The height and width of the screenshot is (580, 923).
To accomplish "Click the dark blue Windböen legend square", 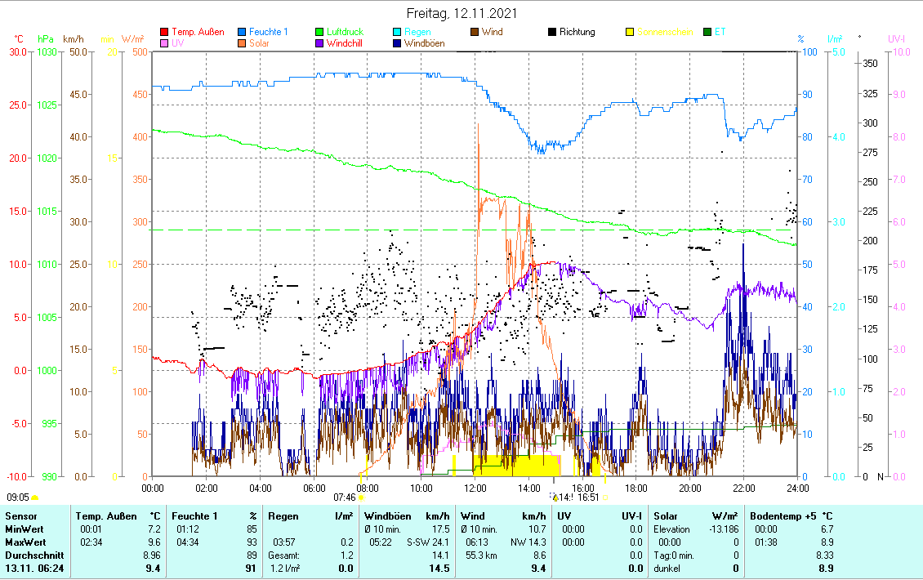I will click(397, 43).
